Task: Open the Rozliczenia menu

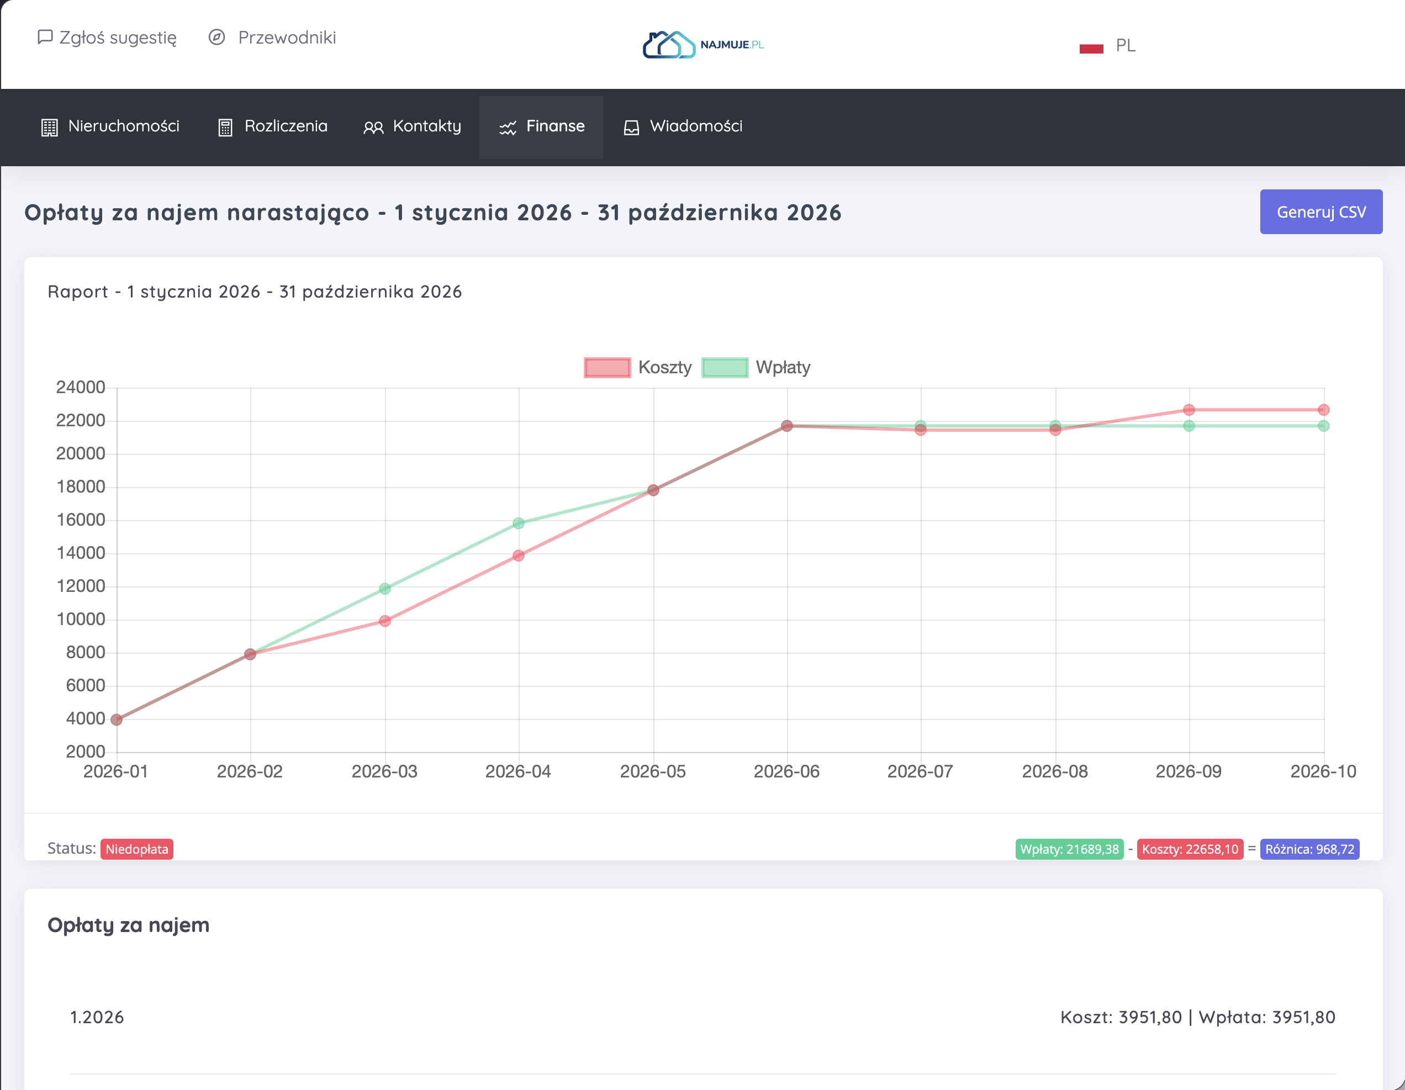Action: pos(273,126)
